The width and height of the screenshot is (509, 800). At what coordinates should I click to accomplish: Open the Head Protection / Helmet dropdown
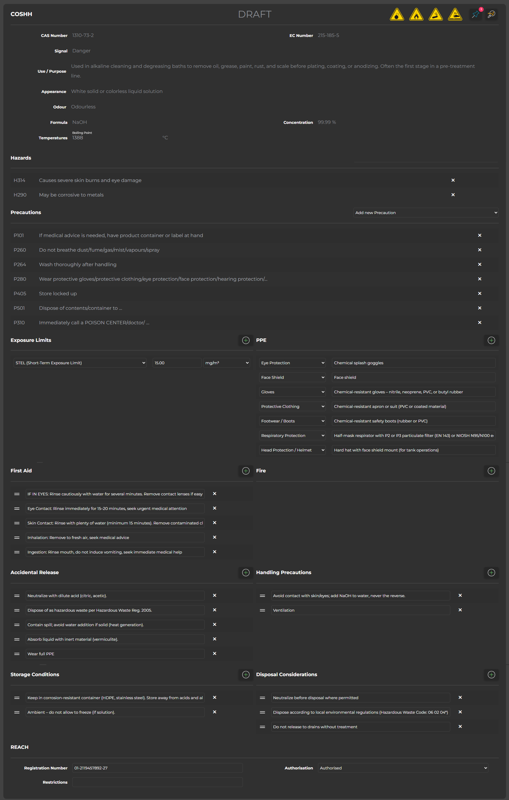pos(293,451)
